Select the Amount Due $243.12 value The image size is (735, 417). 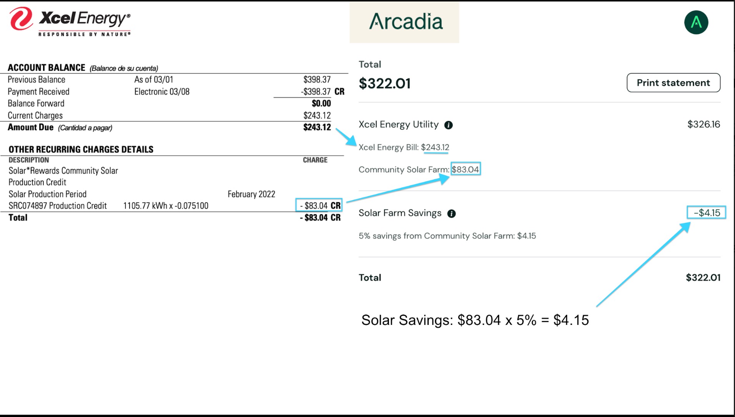317,127
